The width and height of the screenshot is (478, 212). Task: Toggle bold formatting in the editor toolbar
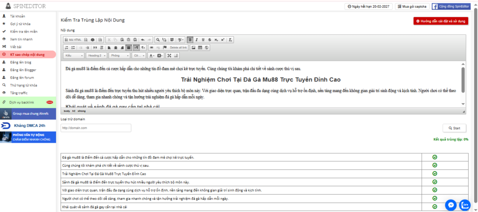190,40
